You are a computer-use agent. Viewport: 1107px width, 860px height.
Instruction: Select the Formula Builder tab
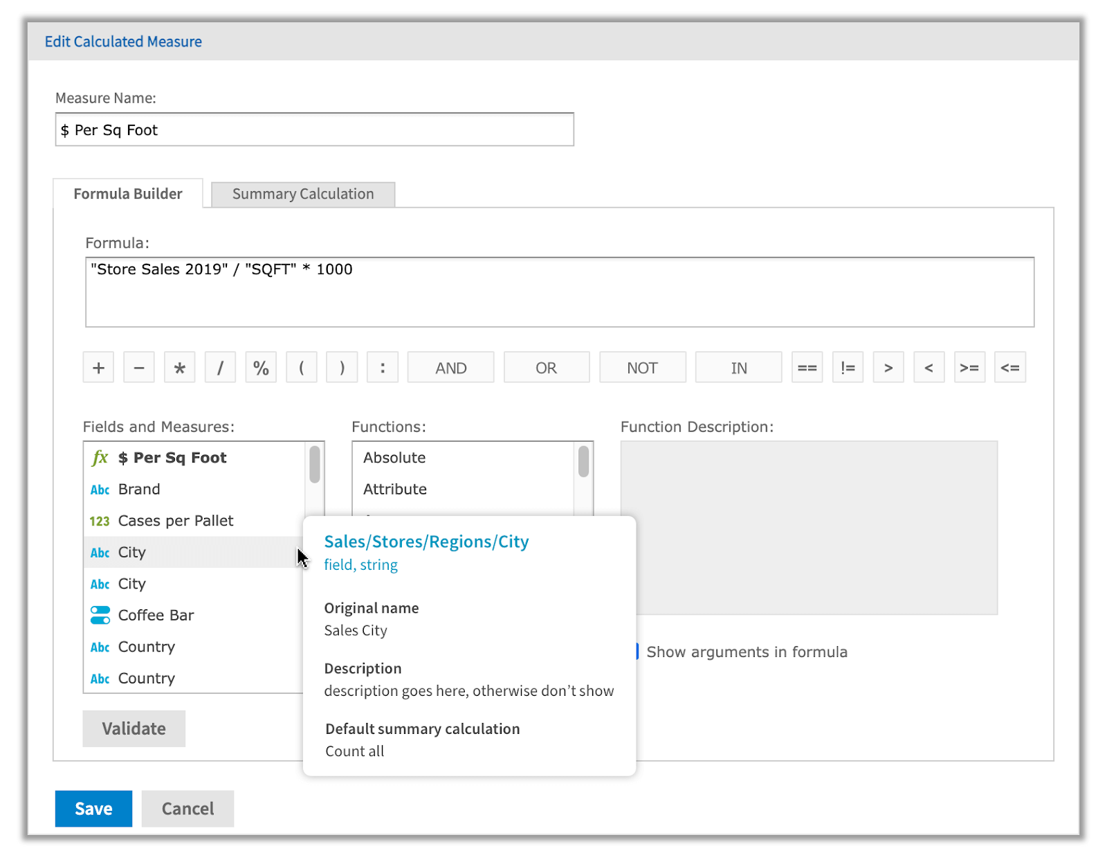tap(128, 194)
